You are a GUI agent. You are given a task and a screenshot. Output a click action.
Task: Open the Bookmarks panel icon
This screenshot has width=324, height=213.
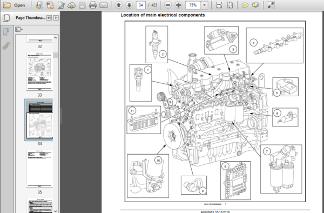pos(6,32)
